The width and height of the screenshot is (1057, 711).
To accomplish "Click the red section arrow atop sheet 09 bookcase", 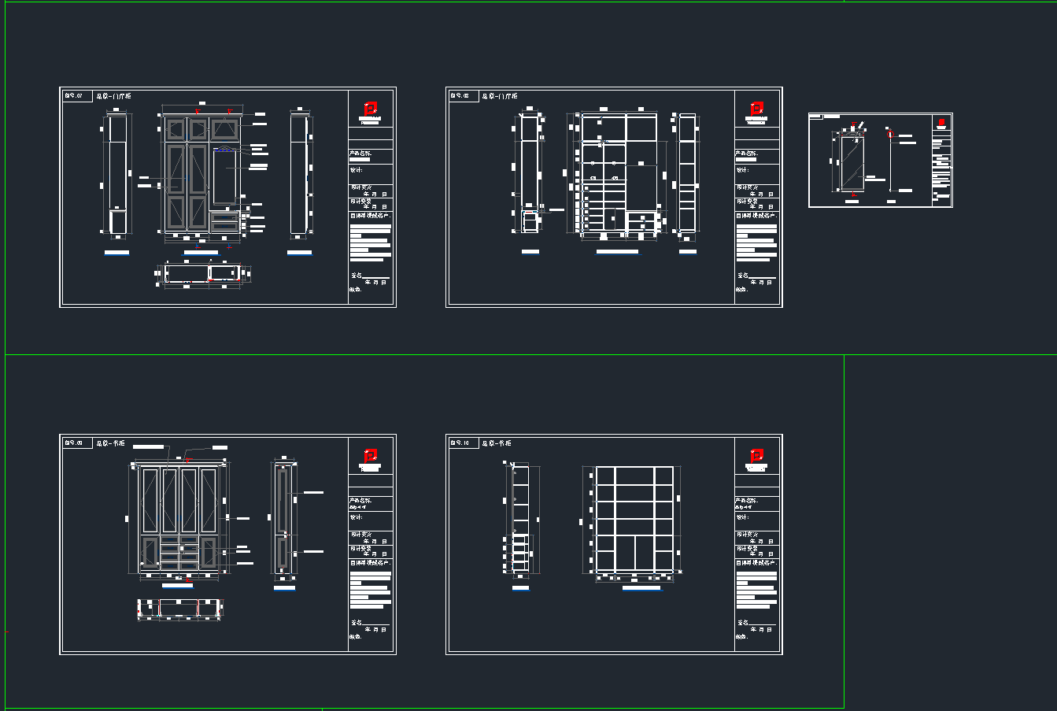I will 187,455.
